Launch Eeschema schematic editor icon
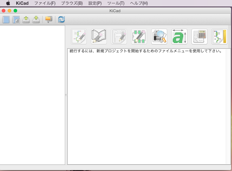 tap(79, 37)
